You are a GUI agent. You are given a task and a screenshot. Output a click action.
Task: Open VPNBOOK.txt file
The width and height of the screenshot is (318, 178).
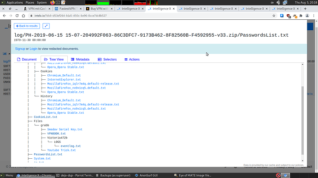click(x=56, y=133)
